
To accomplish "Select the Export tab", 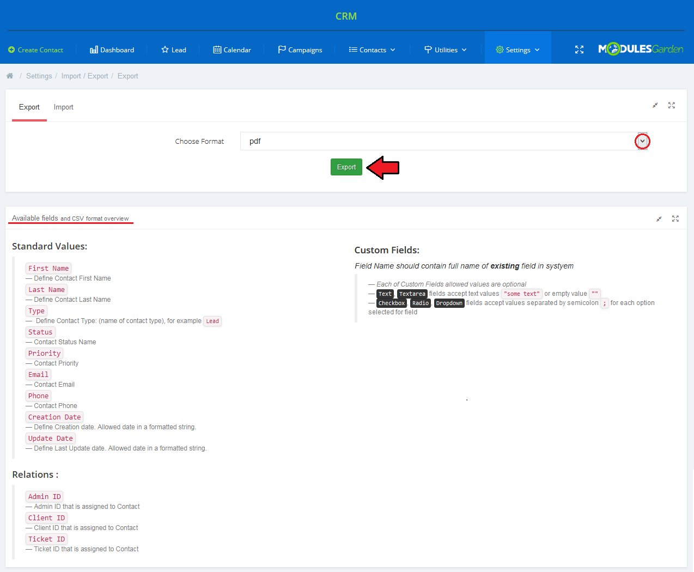I will coord(29,107).
